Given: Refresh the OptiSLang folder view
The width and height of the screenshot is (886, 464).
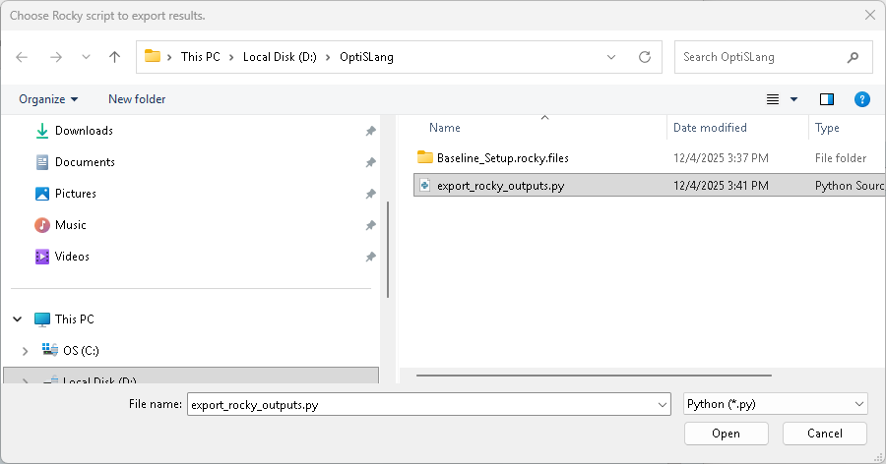Looking at the screenshot, I should click(645, 57).
